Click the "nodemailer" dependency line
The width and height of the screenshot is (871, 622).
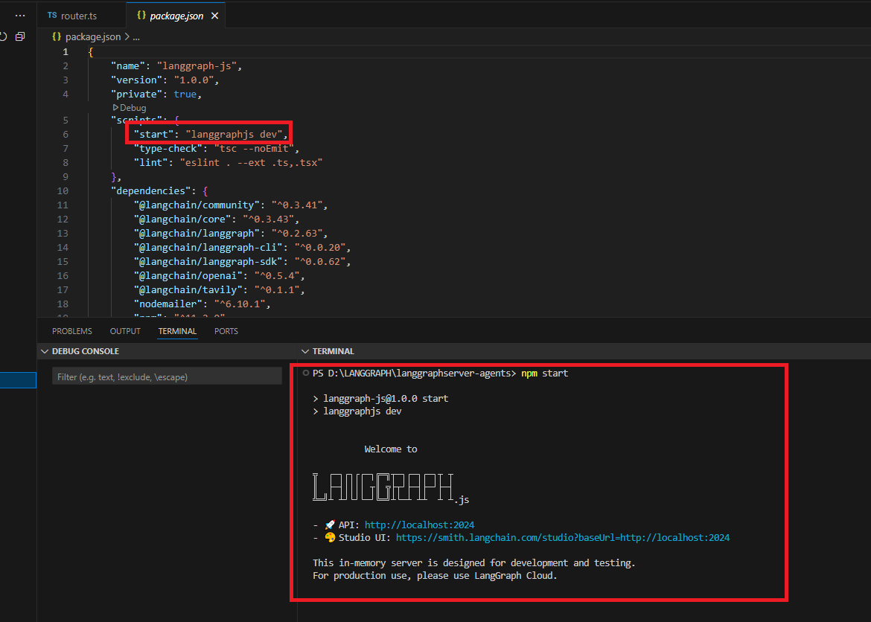click(202, 304)
